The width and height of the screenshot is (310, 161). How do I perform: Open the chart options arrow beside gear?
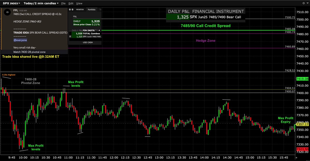[x=307, y=3]
